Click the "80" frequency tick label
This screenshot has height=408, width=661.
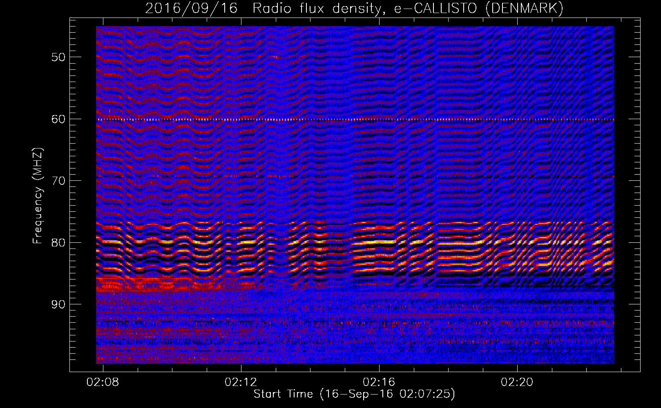tap(58, 243)
